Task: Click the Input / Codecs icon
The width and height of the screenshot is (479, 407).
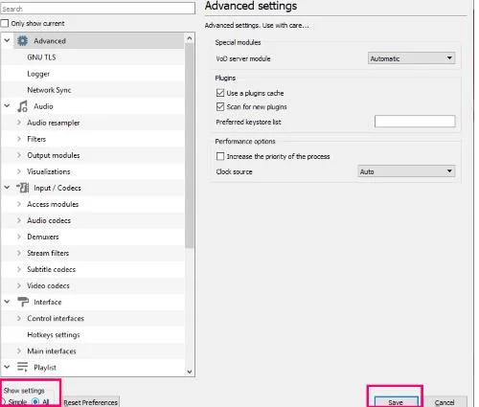Action: [22, 188]
